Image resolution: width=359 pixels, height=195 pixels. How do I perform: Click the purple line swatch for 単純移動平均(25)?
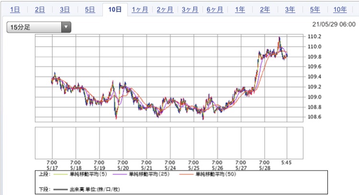(x=120, y=174)
